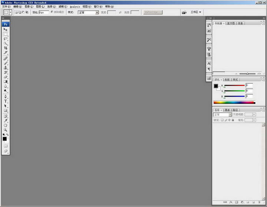Click the foreground color swatch in color panel
The height and width of the screenshot is (207, 267).
point(216,86)
